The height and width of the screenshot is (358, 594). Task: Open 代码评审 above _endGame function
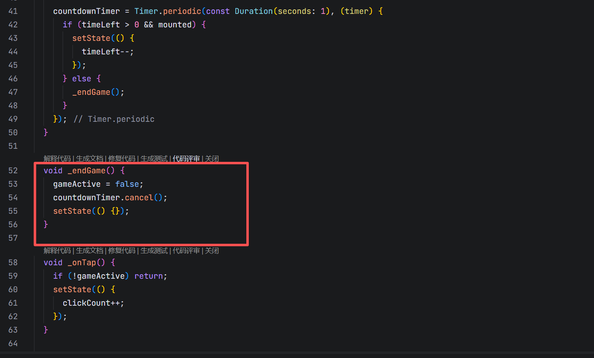tap(186, 159)
